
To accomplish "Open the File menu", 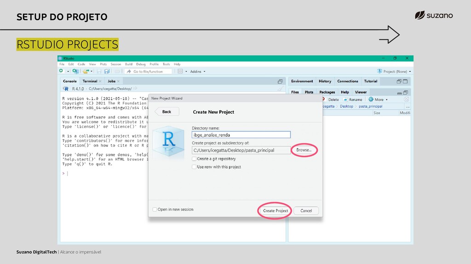I will pos(62,64).
